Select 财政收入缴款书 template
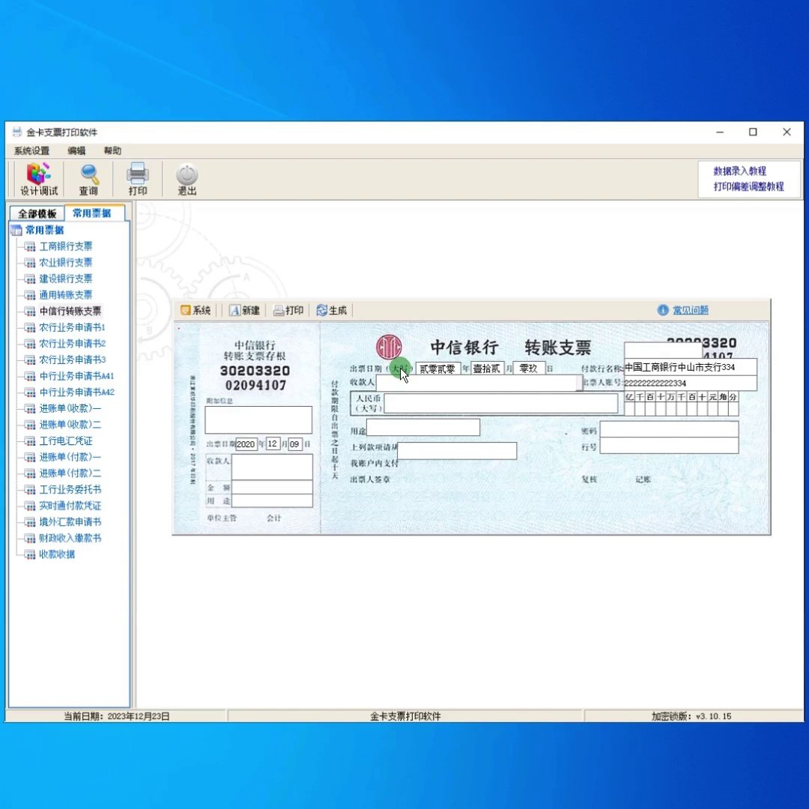Image resolution: width=809 pixels, height=809 pixels. click(70, 538)
